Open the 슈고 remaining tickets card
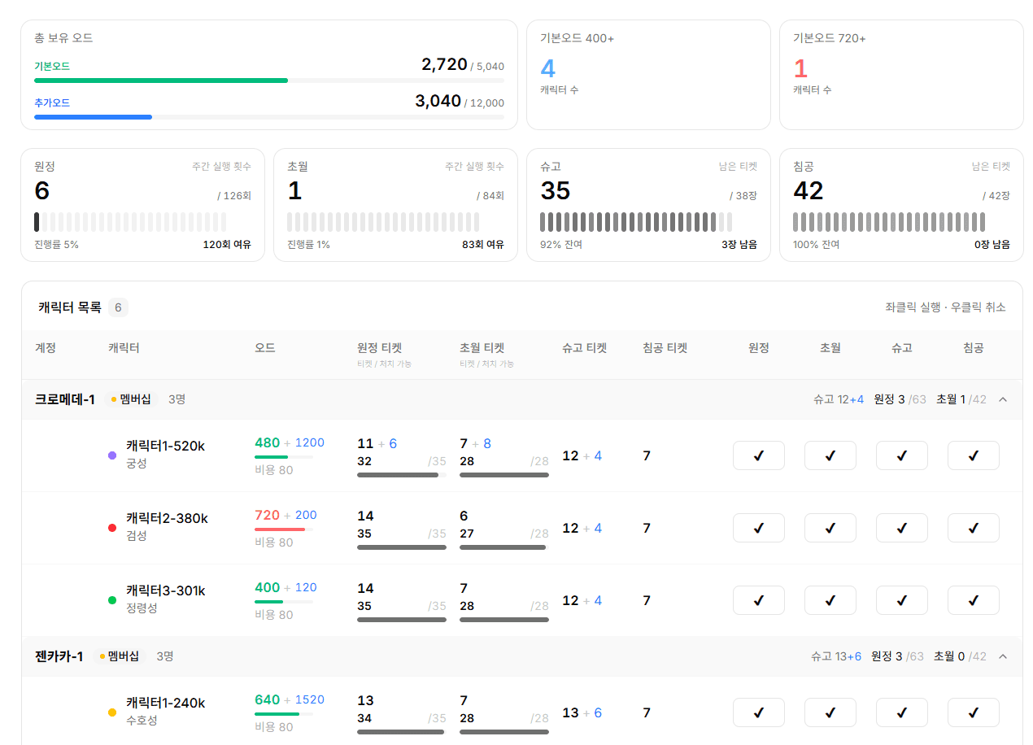The height and width of the screenshot is (745, 1033). (648, 205)
